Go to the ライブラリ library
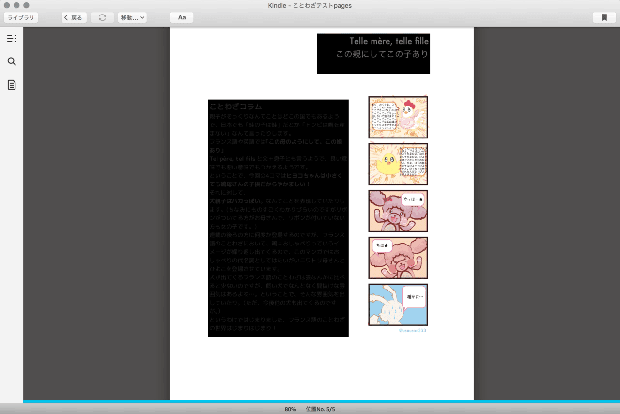The height and width of the screenshot is (414, 620). (21, 17)
